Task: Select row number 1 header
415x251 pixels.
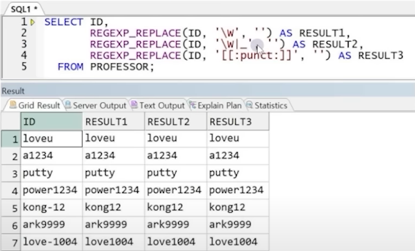Action: pyautogui.click(x=11, y=139)
